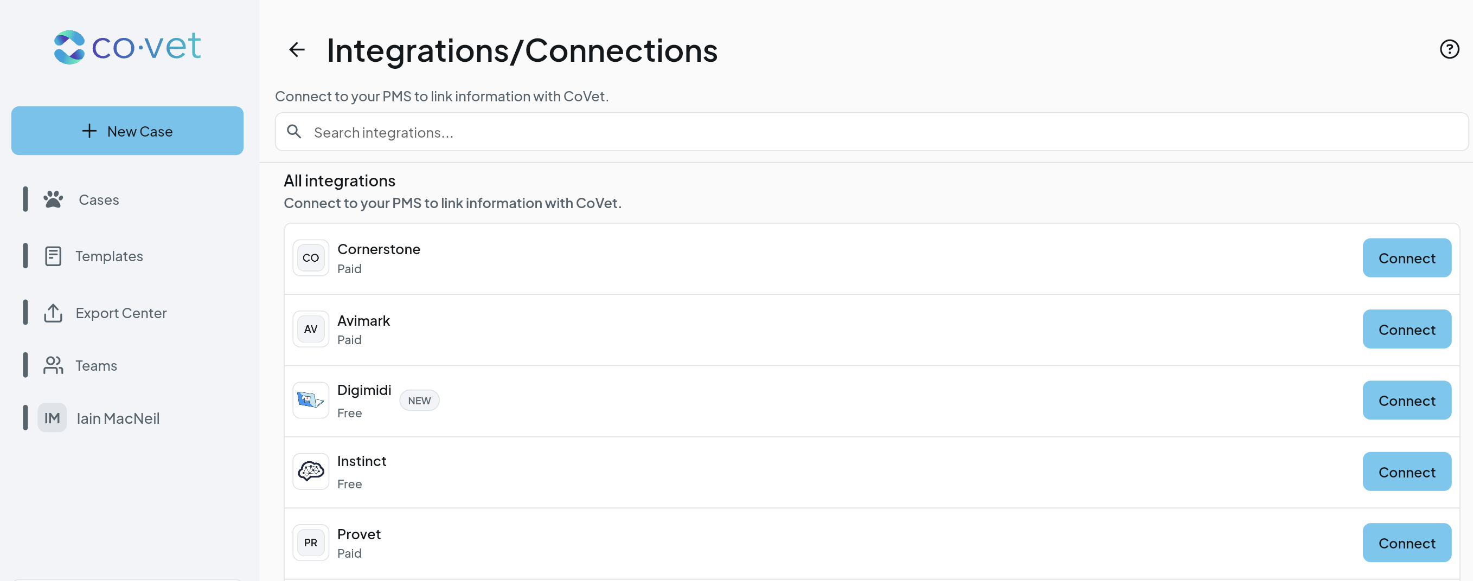Screen dimensions: 1473x581
Task: Click the Provet PR badge icon
Action: [311, 543]
